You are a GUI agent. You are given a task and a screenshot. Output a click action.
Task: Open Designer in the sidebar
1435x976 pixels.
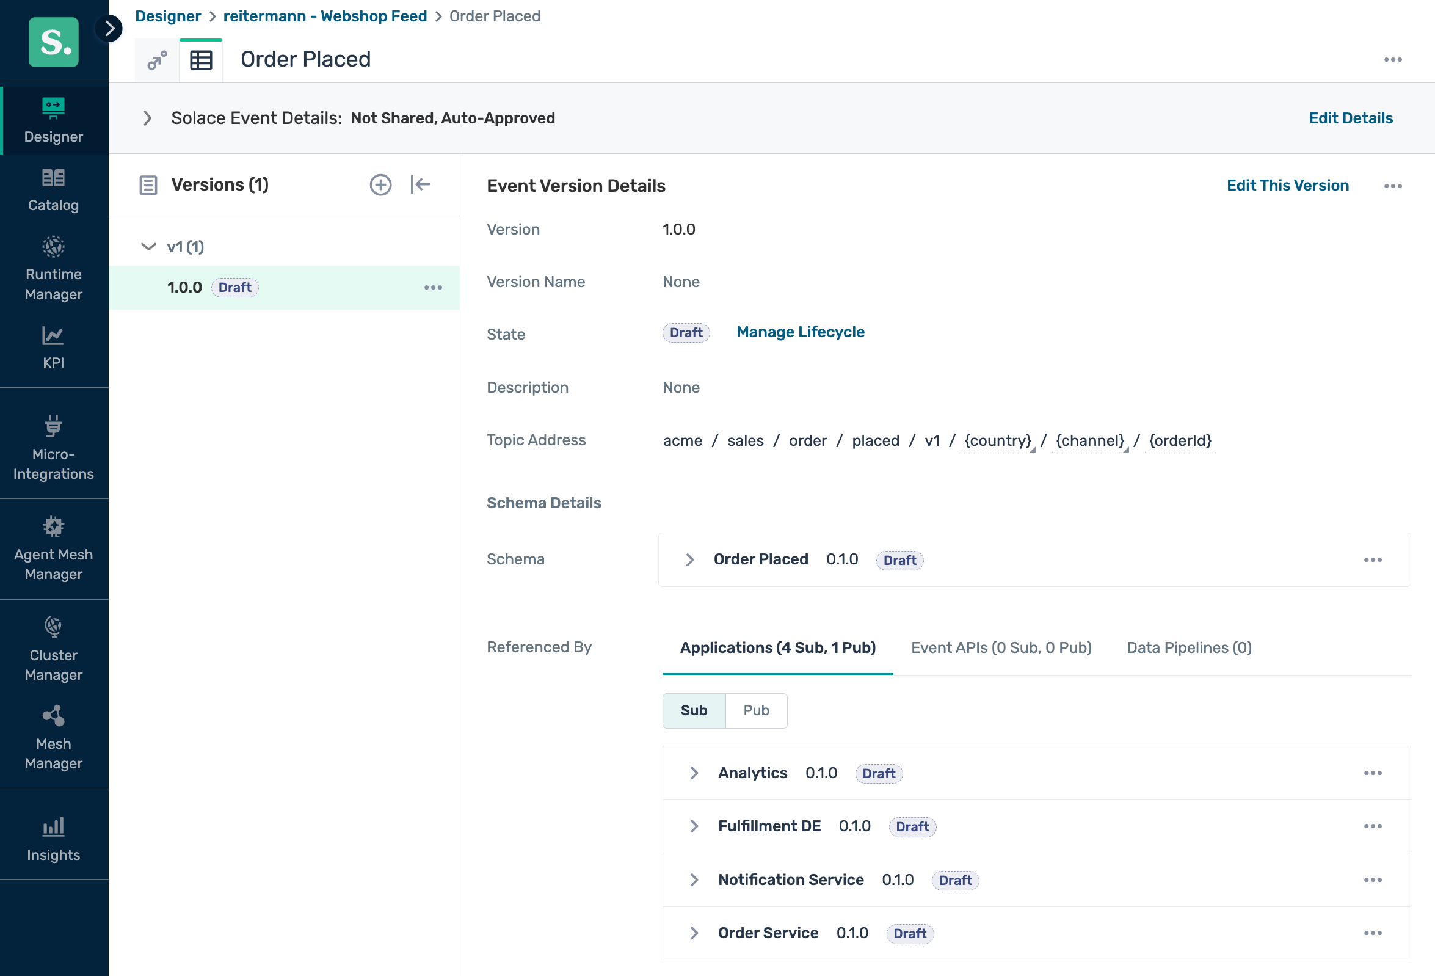(x=54, y=120)
